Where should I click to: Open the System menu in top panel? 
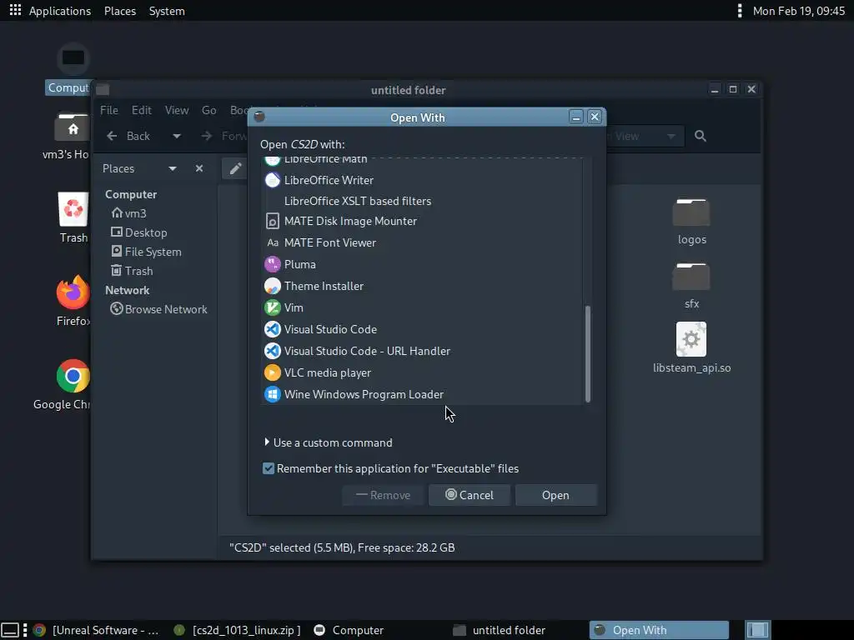tap(167, 11)
